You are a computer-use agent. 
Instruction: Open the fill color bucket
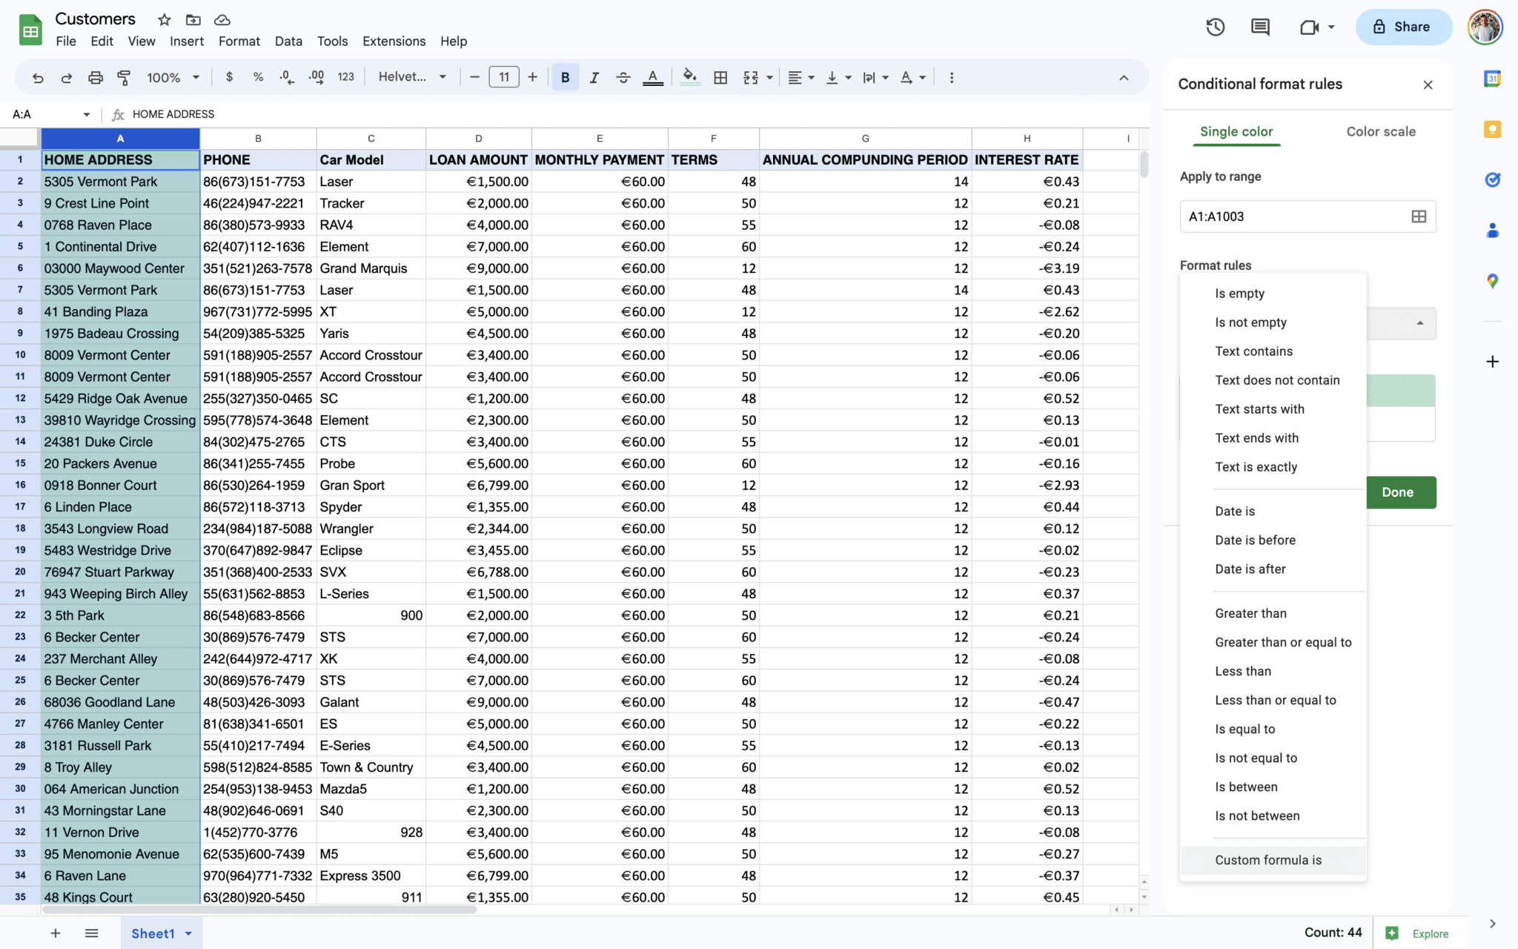(x=689, y=77)
